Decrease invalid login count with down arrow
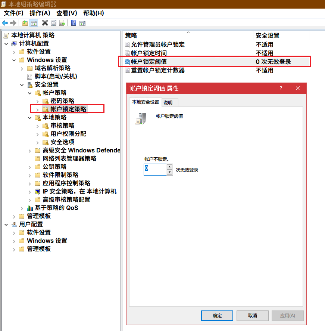The width and height of the screenshot is (325, 331). [x=169, y=172]
